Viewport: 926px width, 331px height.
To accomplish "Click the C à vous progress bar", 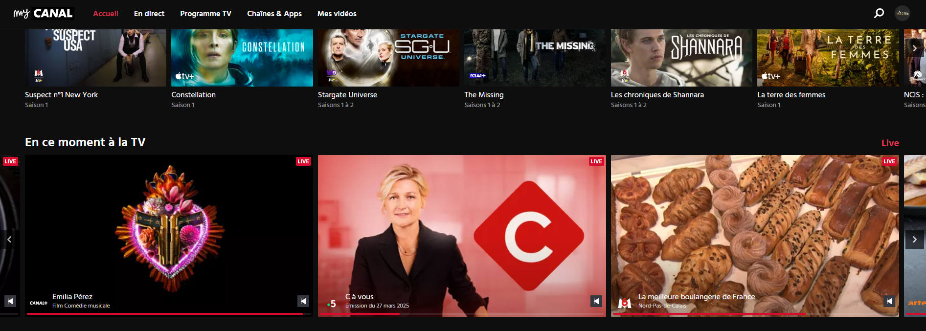I will (x=462, y=314).
